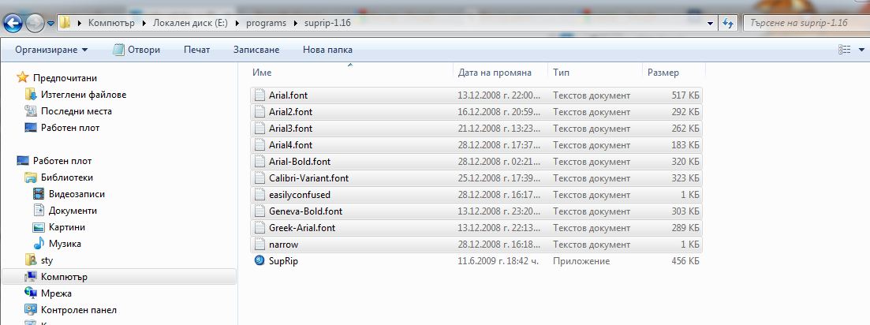Select the Arial2.font file icon
Image resolution: width=870 pixels, height=325 pixels.
pos(260,112)
